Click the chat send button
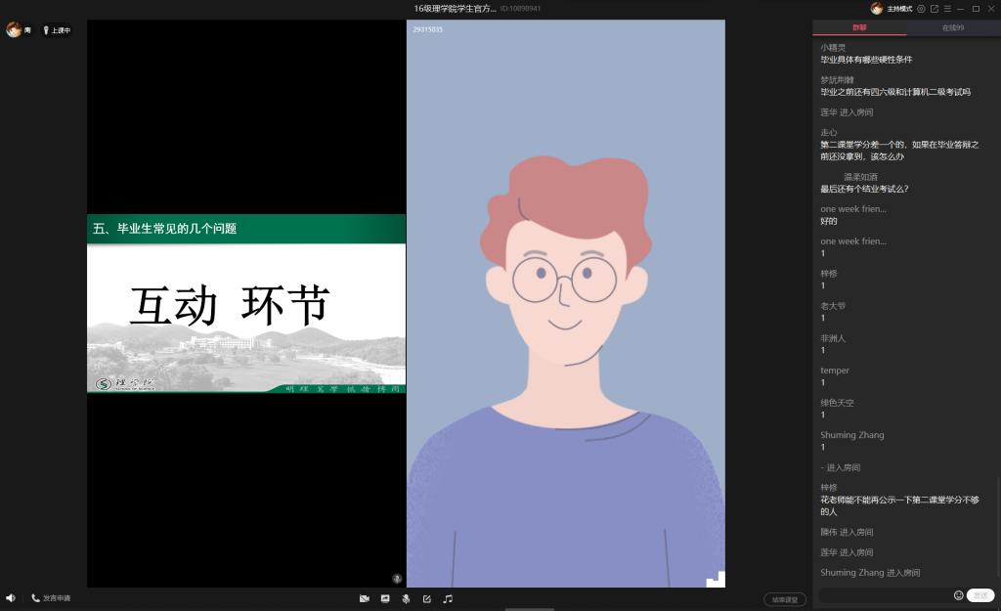 point(980,595)
